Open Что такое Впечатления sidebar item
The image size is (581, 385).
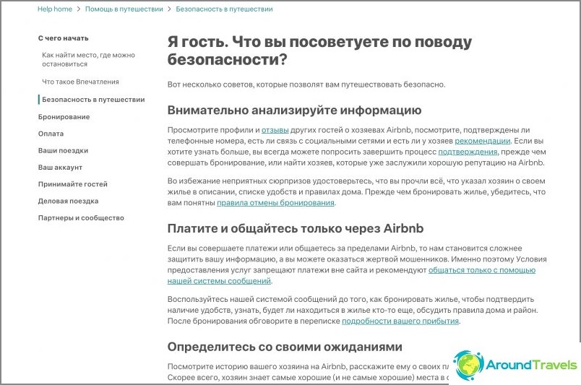(80, 82)
